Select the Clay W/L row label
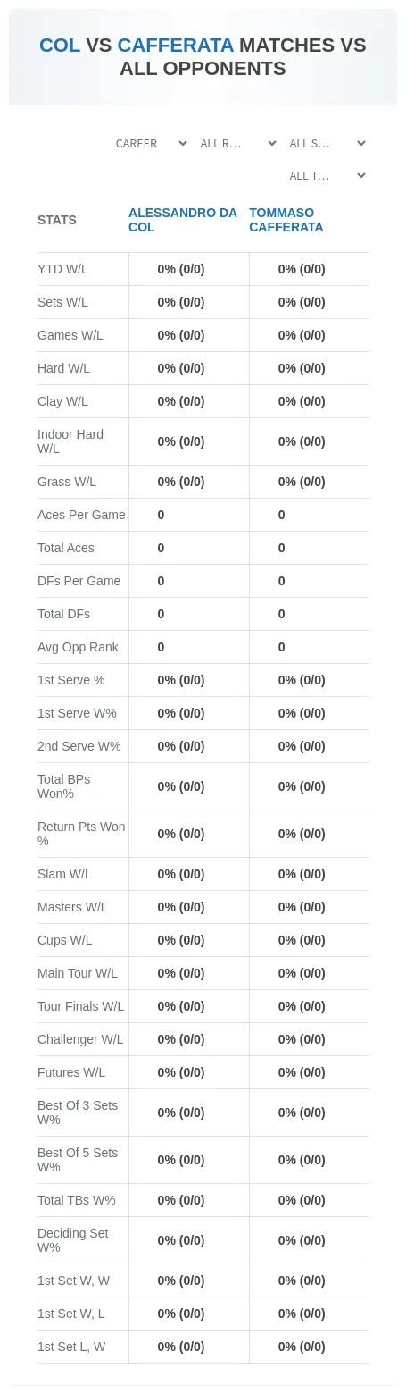The height and width of the screenshot is (1394, 406). [x=62, y=401]
